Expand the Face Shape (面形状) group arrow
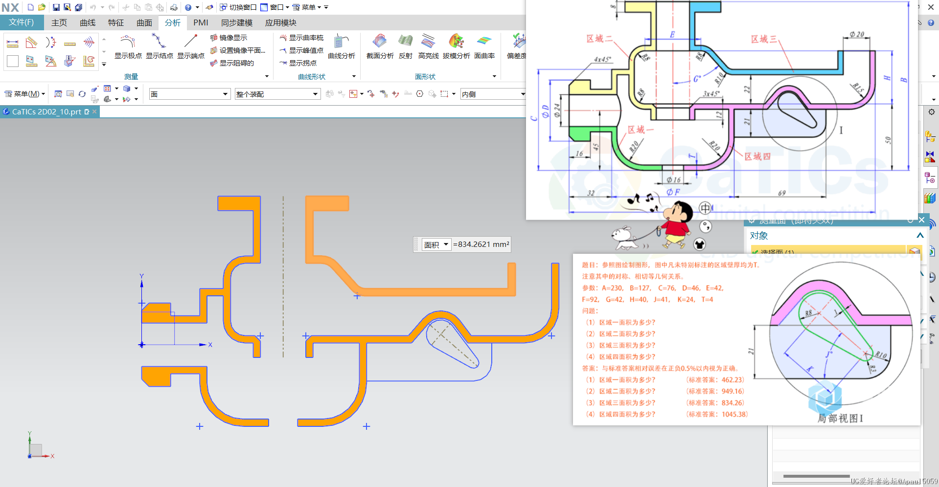The image size is (939, 487). pyautogui.click(x=494, y=76)
